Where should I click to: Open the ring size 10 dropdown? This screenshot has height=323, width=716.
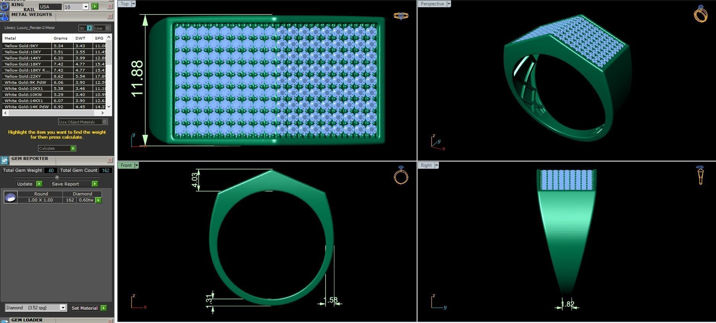(86, 7)
